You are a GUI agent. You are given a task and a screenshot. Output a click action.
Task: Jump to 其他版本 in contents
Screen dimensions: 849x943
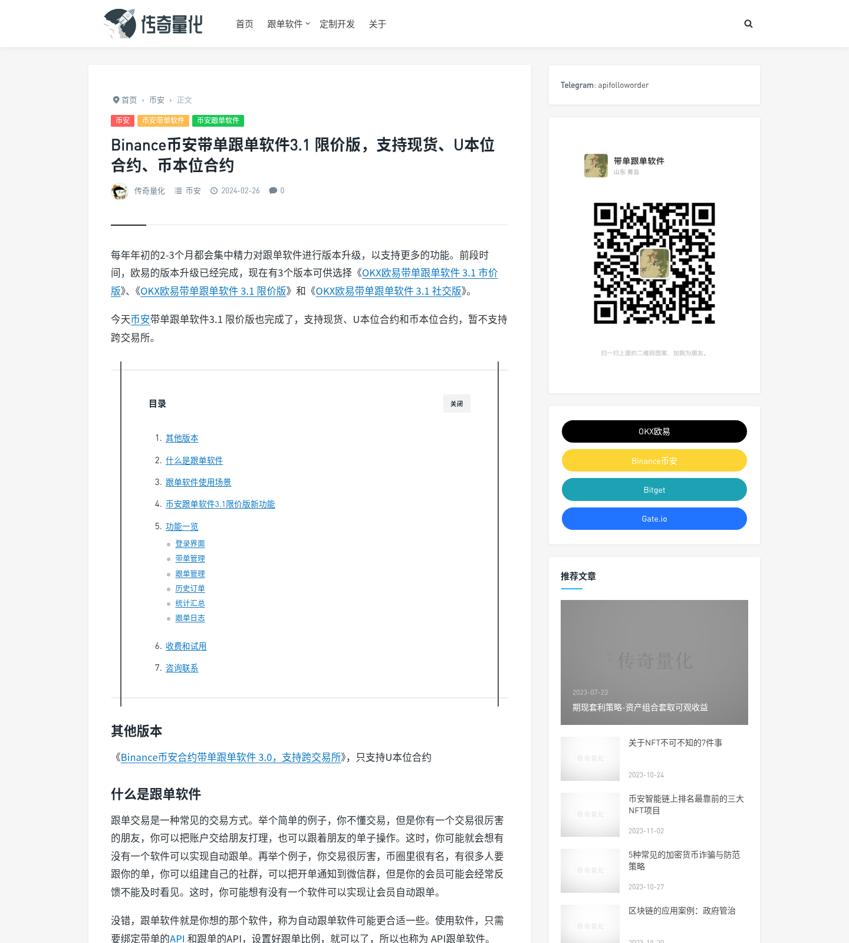tap(182, 438)
